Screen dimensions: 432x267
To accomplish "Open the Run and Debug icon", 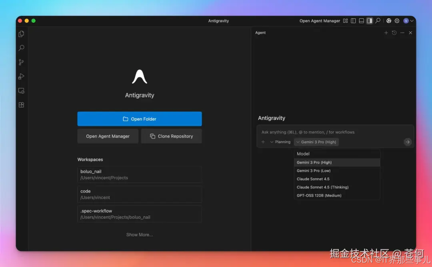I will coord(21,77).
